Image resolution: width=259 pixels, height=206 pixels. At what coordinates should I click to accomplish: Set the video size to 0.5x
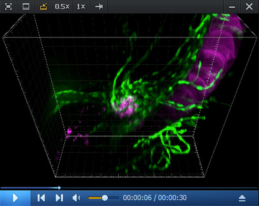point(62,7)
